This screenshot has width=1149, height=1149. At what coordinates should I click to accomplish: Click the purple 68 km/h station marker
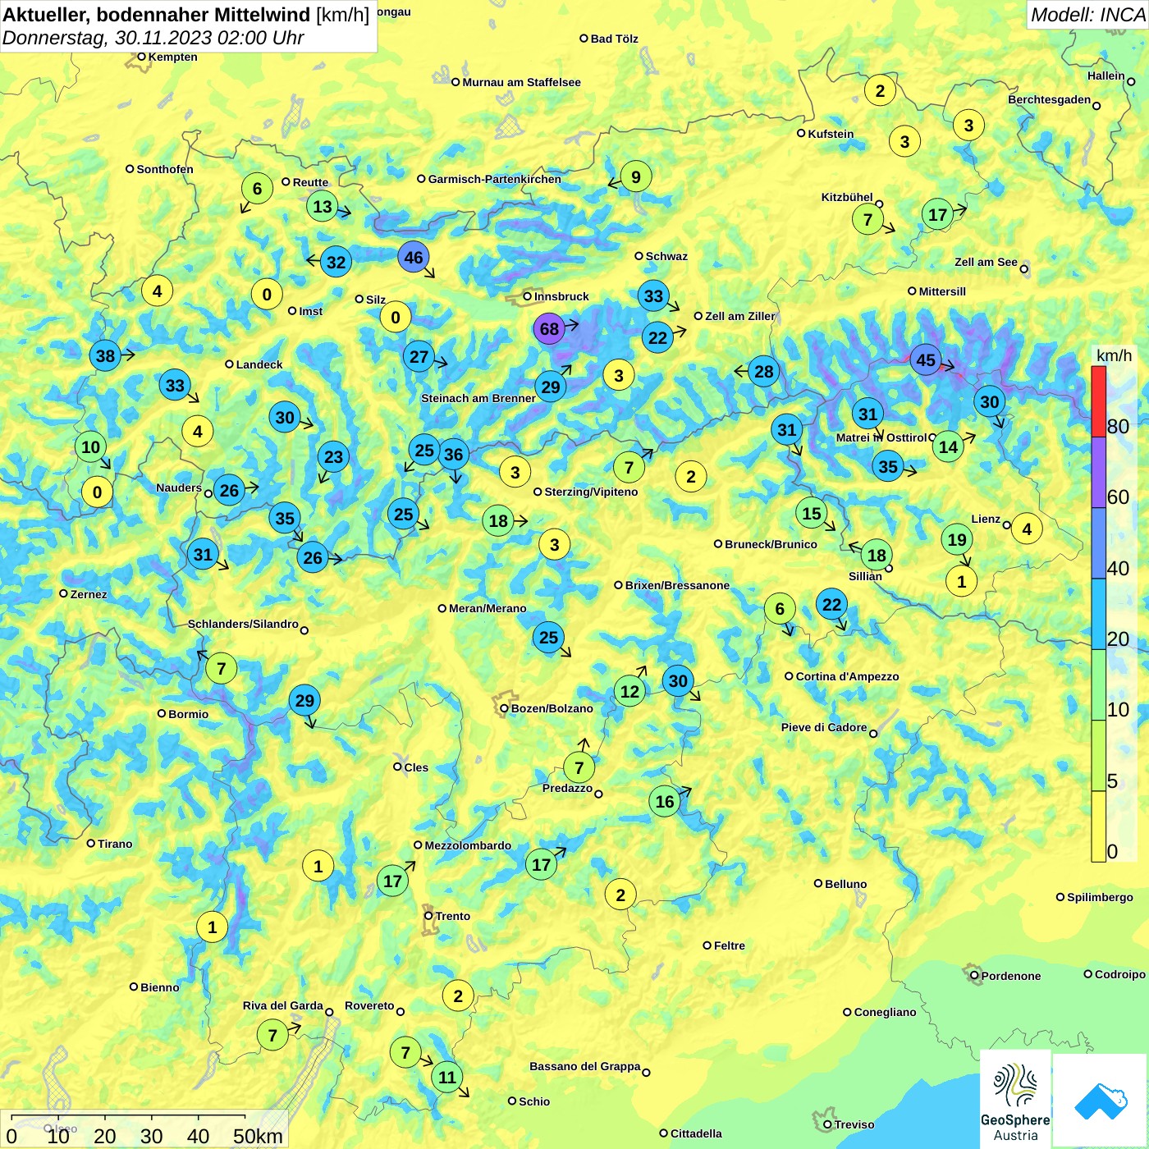click(549, 329)
